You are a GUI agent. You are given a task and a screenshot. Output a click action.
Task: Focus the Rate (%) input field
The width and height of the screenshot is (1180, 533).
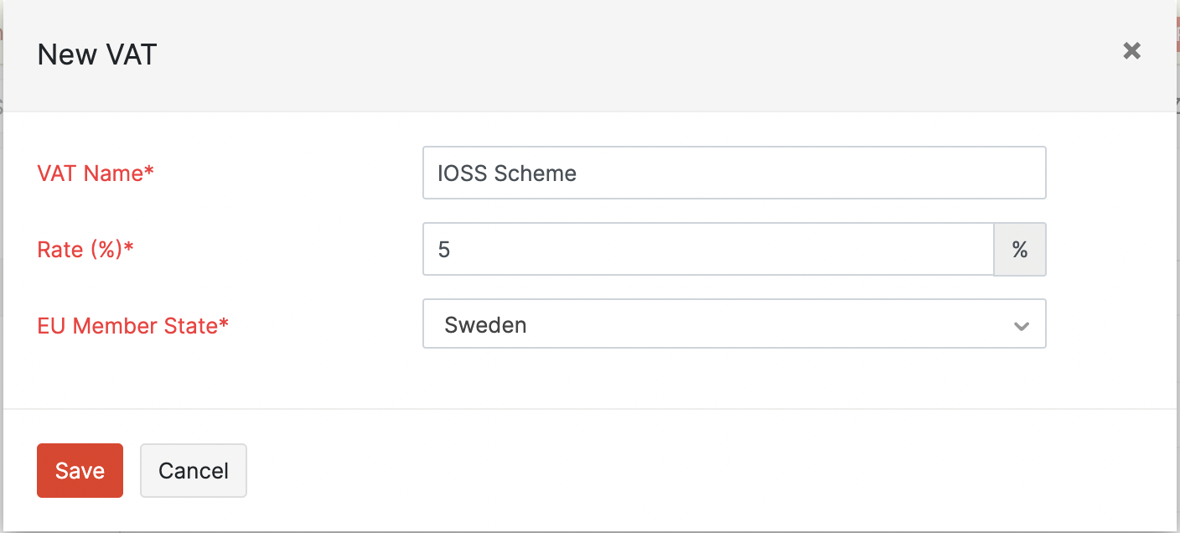coord(707,250)
